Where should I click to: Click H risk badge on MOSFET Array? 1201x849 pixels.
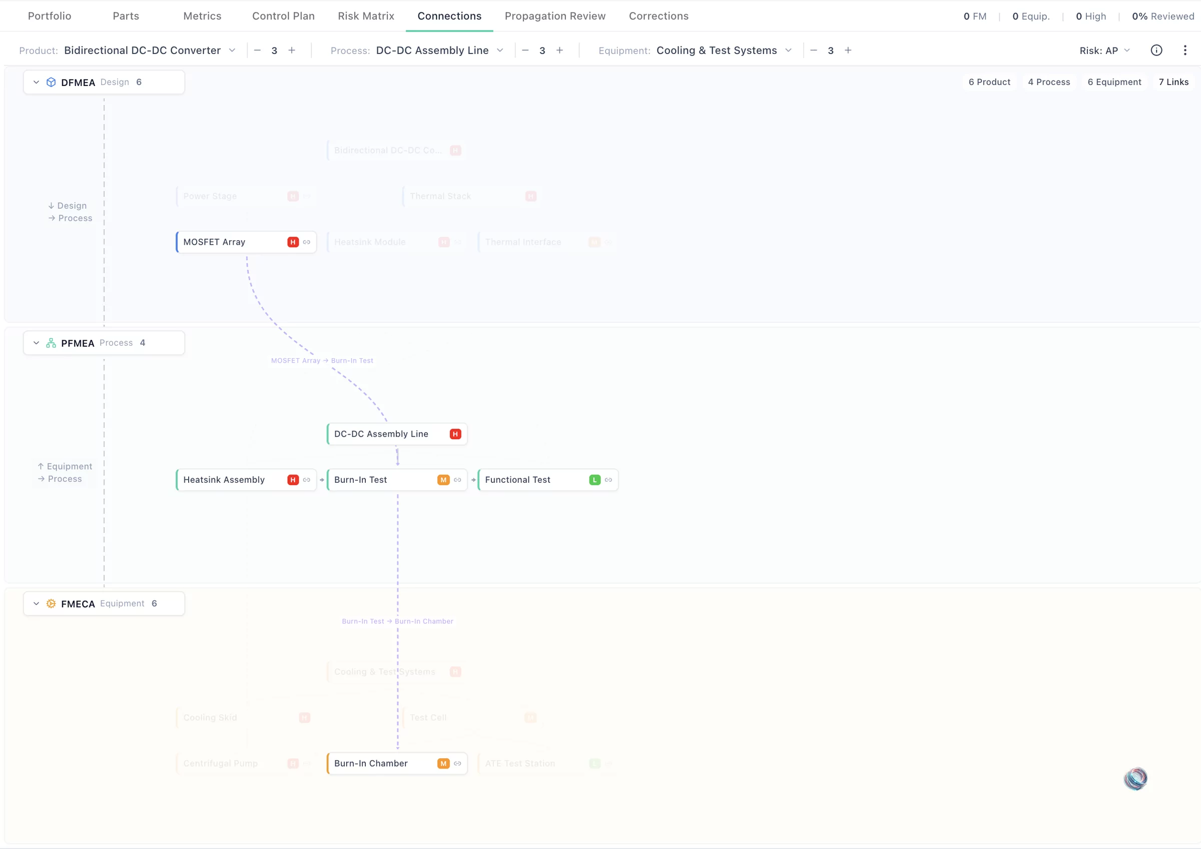(x=293, y=242)
